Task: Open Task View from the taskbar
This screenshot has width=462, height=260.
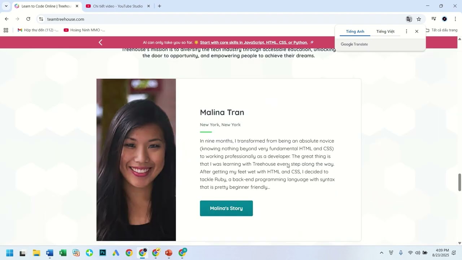Action: (23, 253)
